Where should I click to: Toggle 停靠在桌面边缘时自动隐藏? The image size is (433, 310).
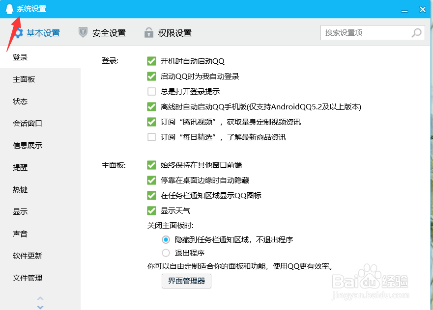[x=151, y=180]
